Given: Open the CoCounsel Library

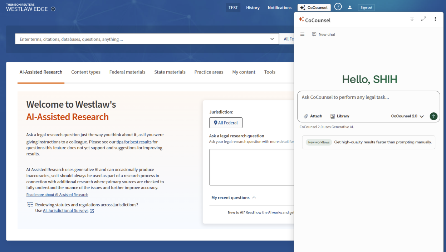Looking at the screenshot, I should click(339, 116).
